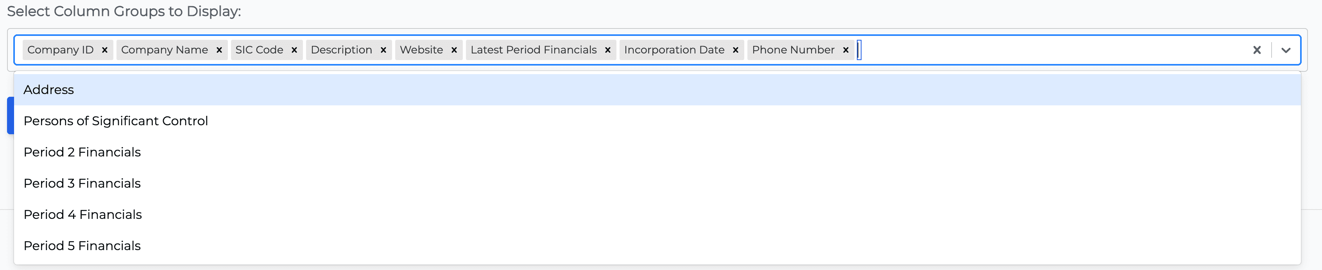Click the Latest Period Financials tag label
This screenshot has height=270, width=1322.
click(x=533, y=50)
